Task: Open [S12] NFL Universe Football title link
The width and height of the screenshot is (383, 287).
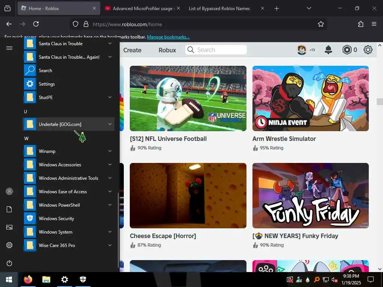Action: click(168, 139)
